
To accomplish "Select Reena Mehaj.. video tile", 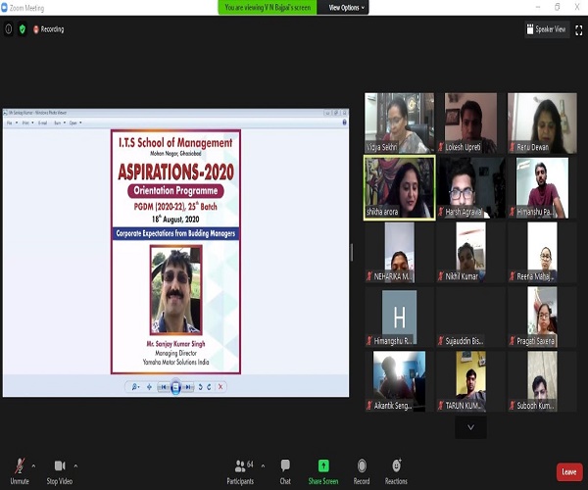I will (x=542, y=252).
